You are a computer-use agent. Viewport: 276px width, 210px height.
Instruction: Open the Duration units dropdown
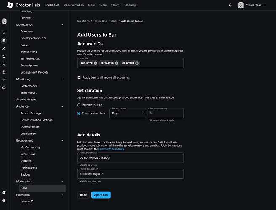(x=128, y=113)
